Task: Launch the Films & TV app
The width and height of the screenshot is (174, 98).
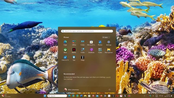Action: (x=65, y=58)
